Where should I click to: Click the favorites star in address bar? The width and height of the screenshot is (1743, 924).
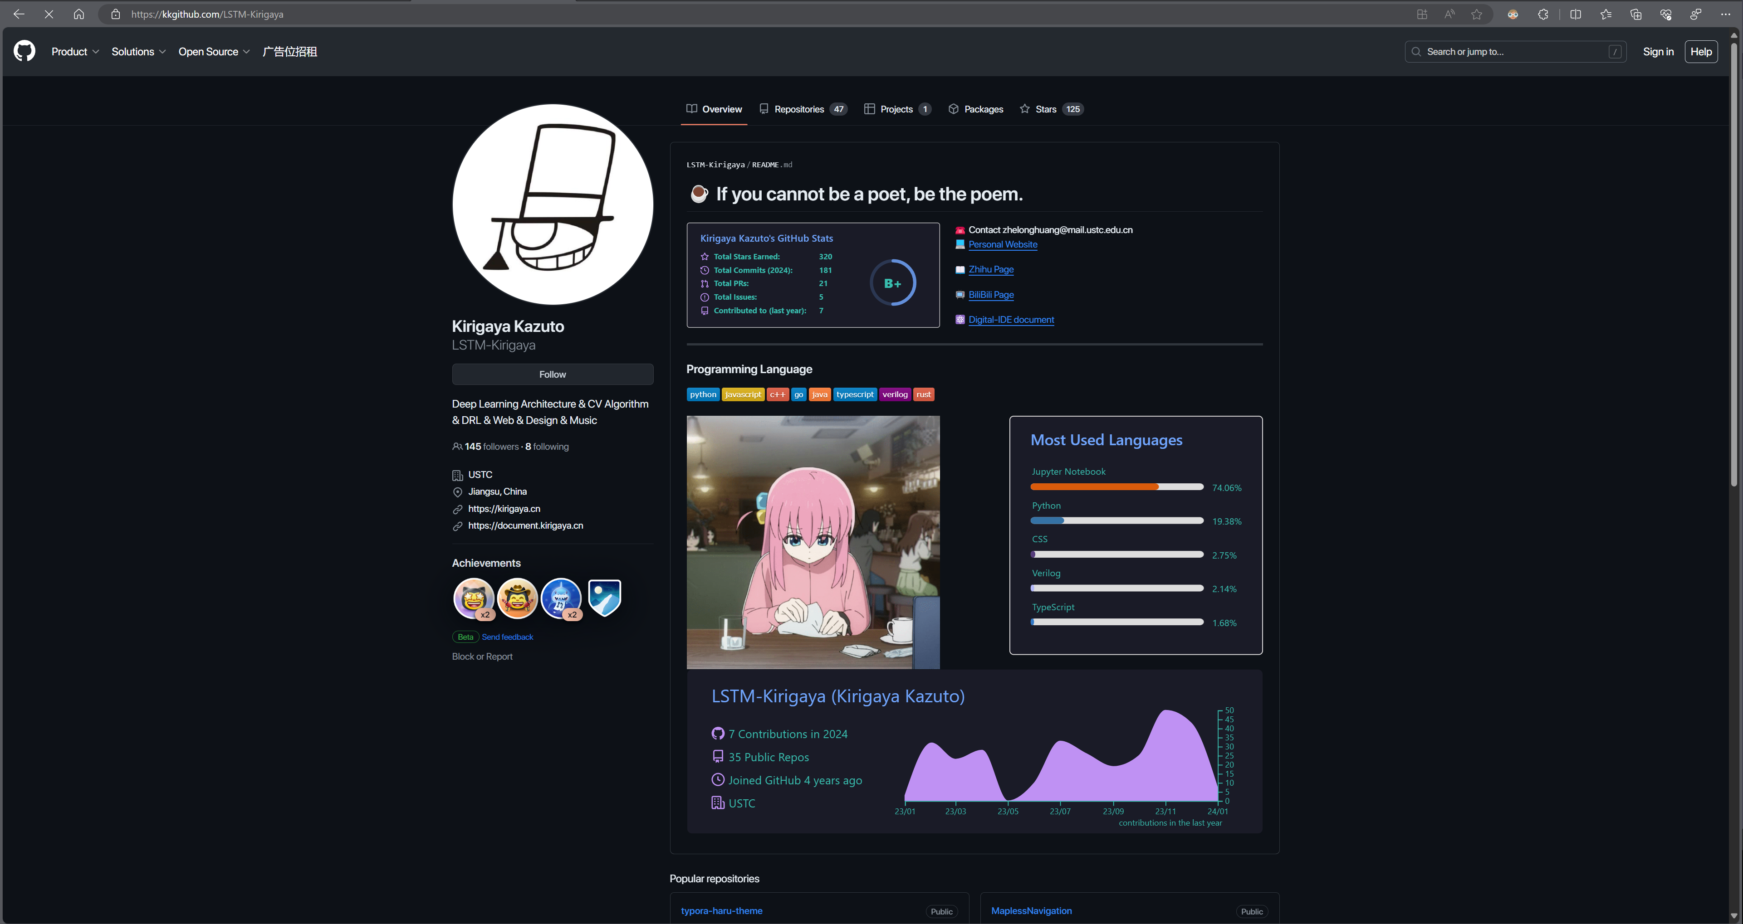click(1476, 14)
